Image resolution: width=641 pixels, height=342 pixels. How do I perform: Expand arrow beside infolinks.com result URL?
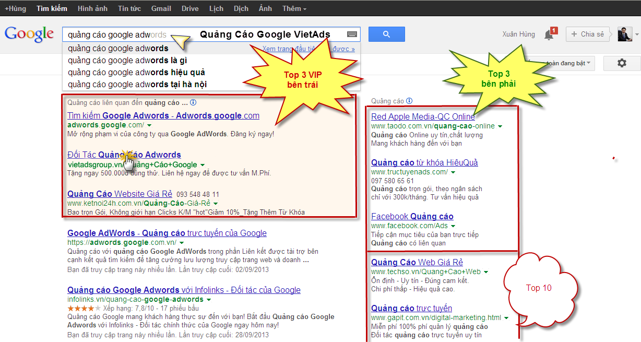[x=209, y=300]
